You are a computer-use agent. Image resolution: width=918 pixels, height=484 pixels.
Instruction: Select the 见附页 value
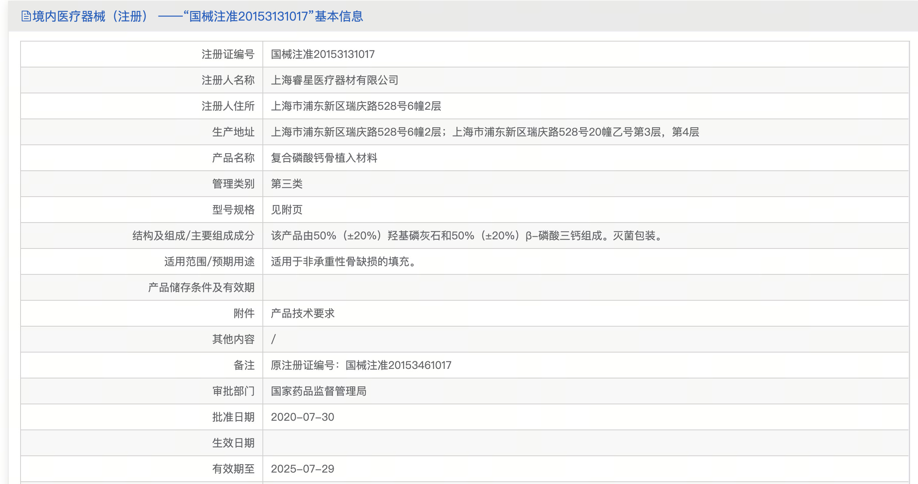coord(286,210)
